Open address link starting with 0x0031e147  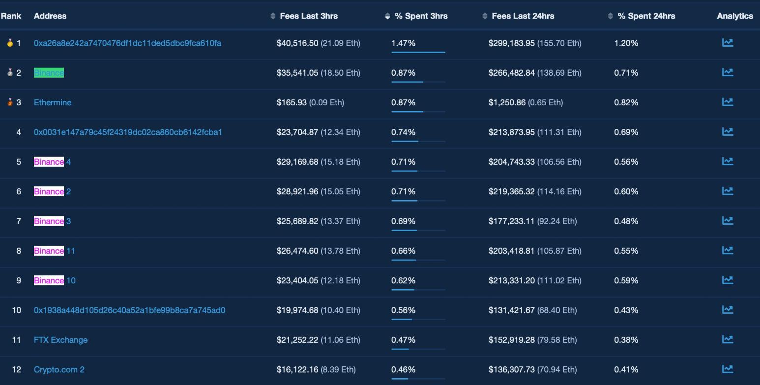coord(128,132)
